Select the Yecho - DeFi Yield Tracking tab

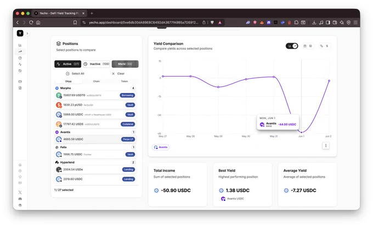[x=59, y=14]
